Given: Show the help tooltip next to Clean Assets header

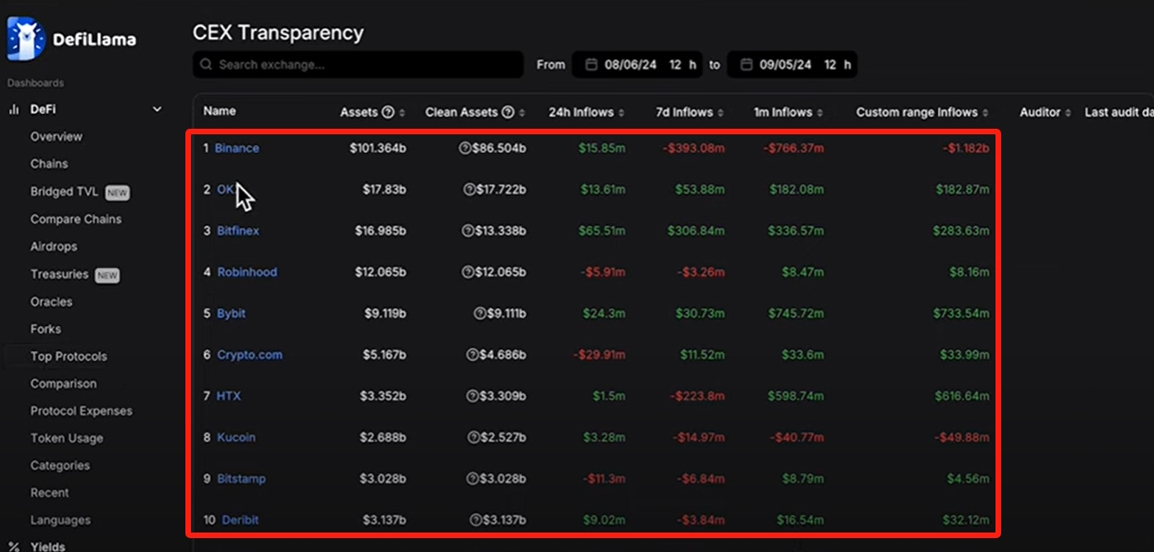Looking at the screenshot, I should click(x=508, y=112).
